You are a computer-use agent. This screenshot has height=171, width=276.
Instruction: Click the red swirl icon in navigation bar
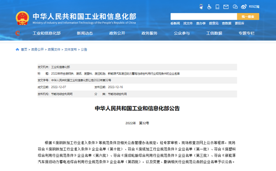pyautogui.click(x=17, y=33)
